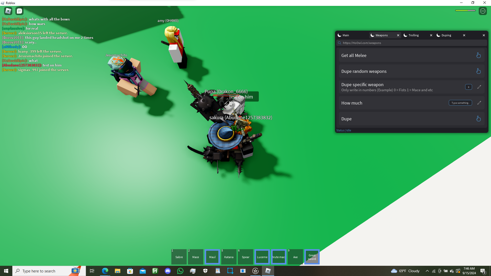The height and width of the screenshot is (276, 491).
Task: Close the Weapons tab
Action: [x=398, y=35]
